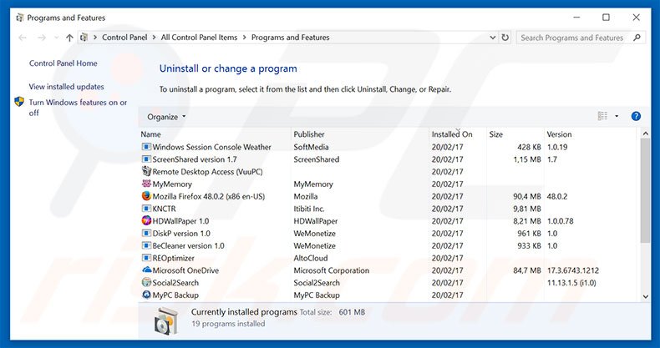This screenshot has height=348, width=660.
Task: Click the HDWallPaper 1.0 icon
Action: coord(146,220)
